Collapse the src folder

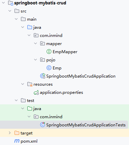tap(10, 11)
